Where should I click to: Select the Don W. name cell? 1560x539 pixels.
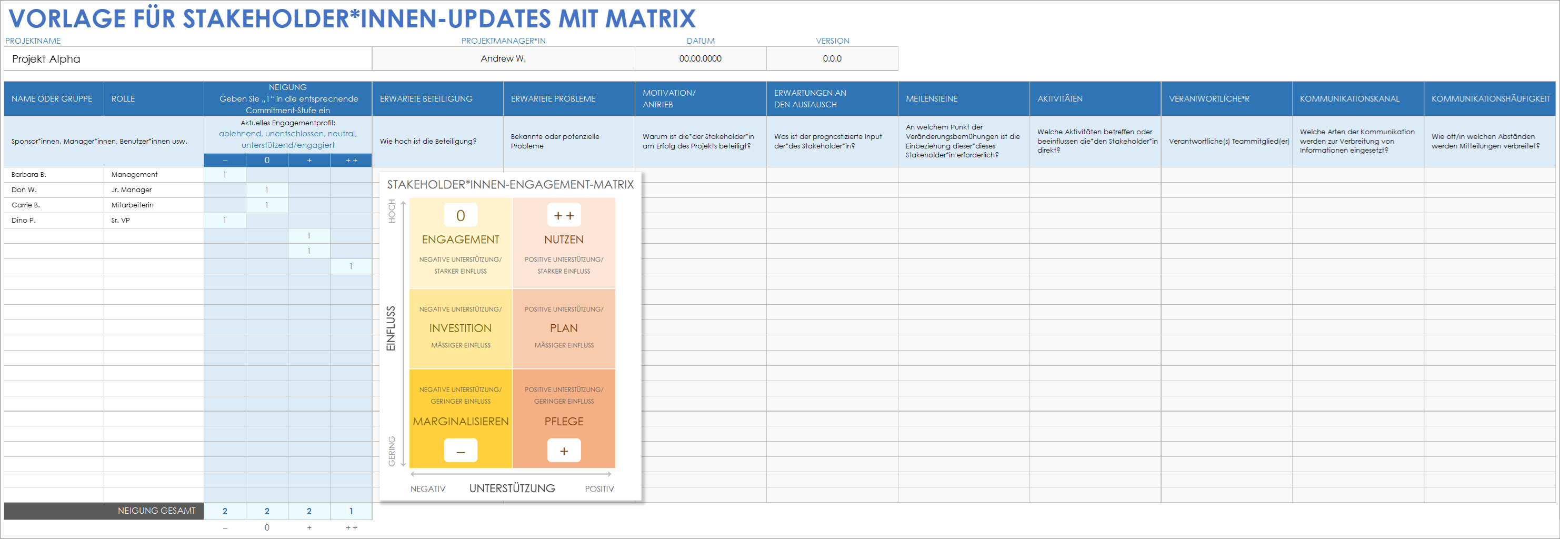tap(54, 189)
